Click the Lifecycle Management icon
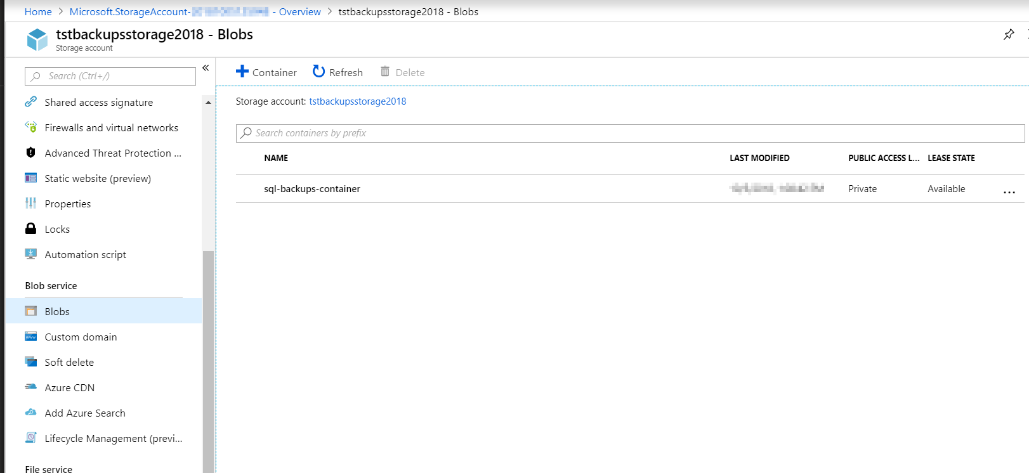1029x473 pixels. click(30, 437)
